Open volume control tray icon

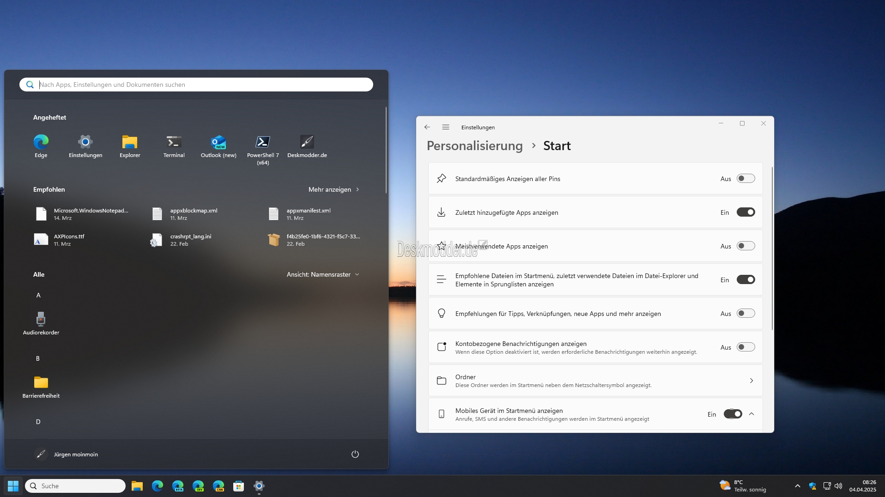click(x=838, y=486)
